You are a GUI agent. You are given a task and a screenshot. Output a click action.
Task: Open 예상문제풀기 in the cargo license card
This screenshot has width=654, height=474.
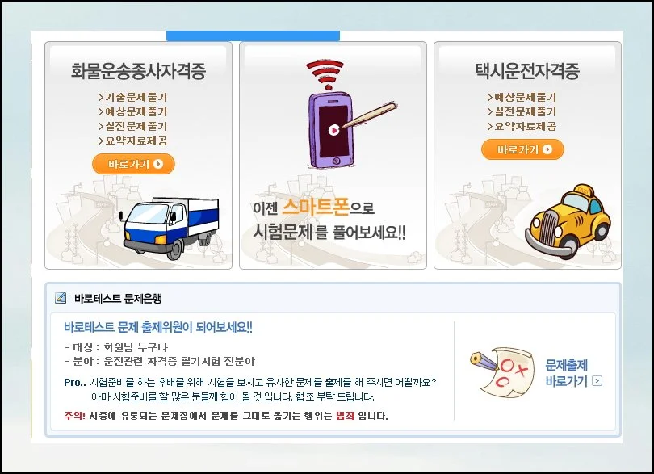(132, 111)
